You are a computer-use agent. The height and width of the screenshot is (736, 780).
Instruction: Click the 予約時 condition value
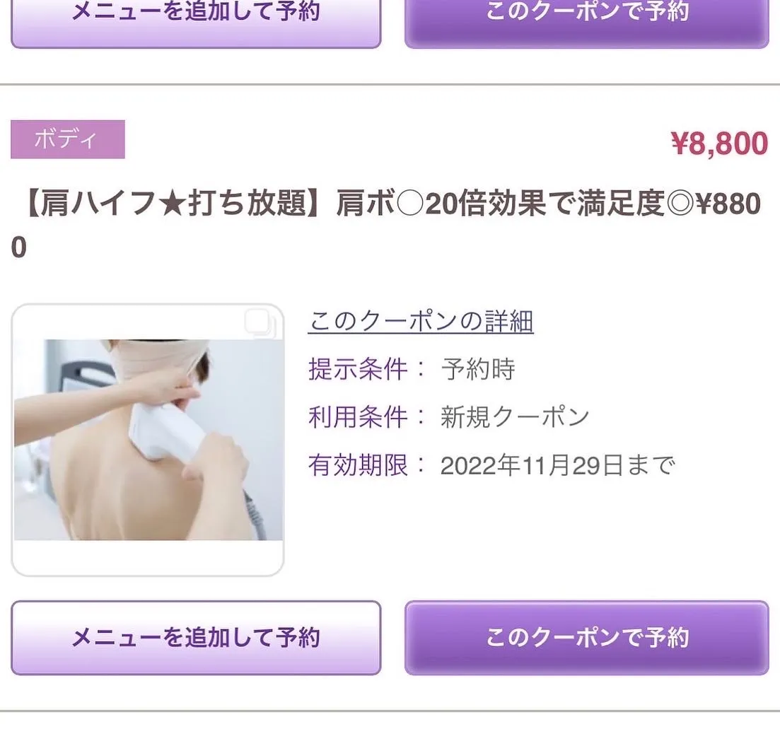tap(477, 369)
